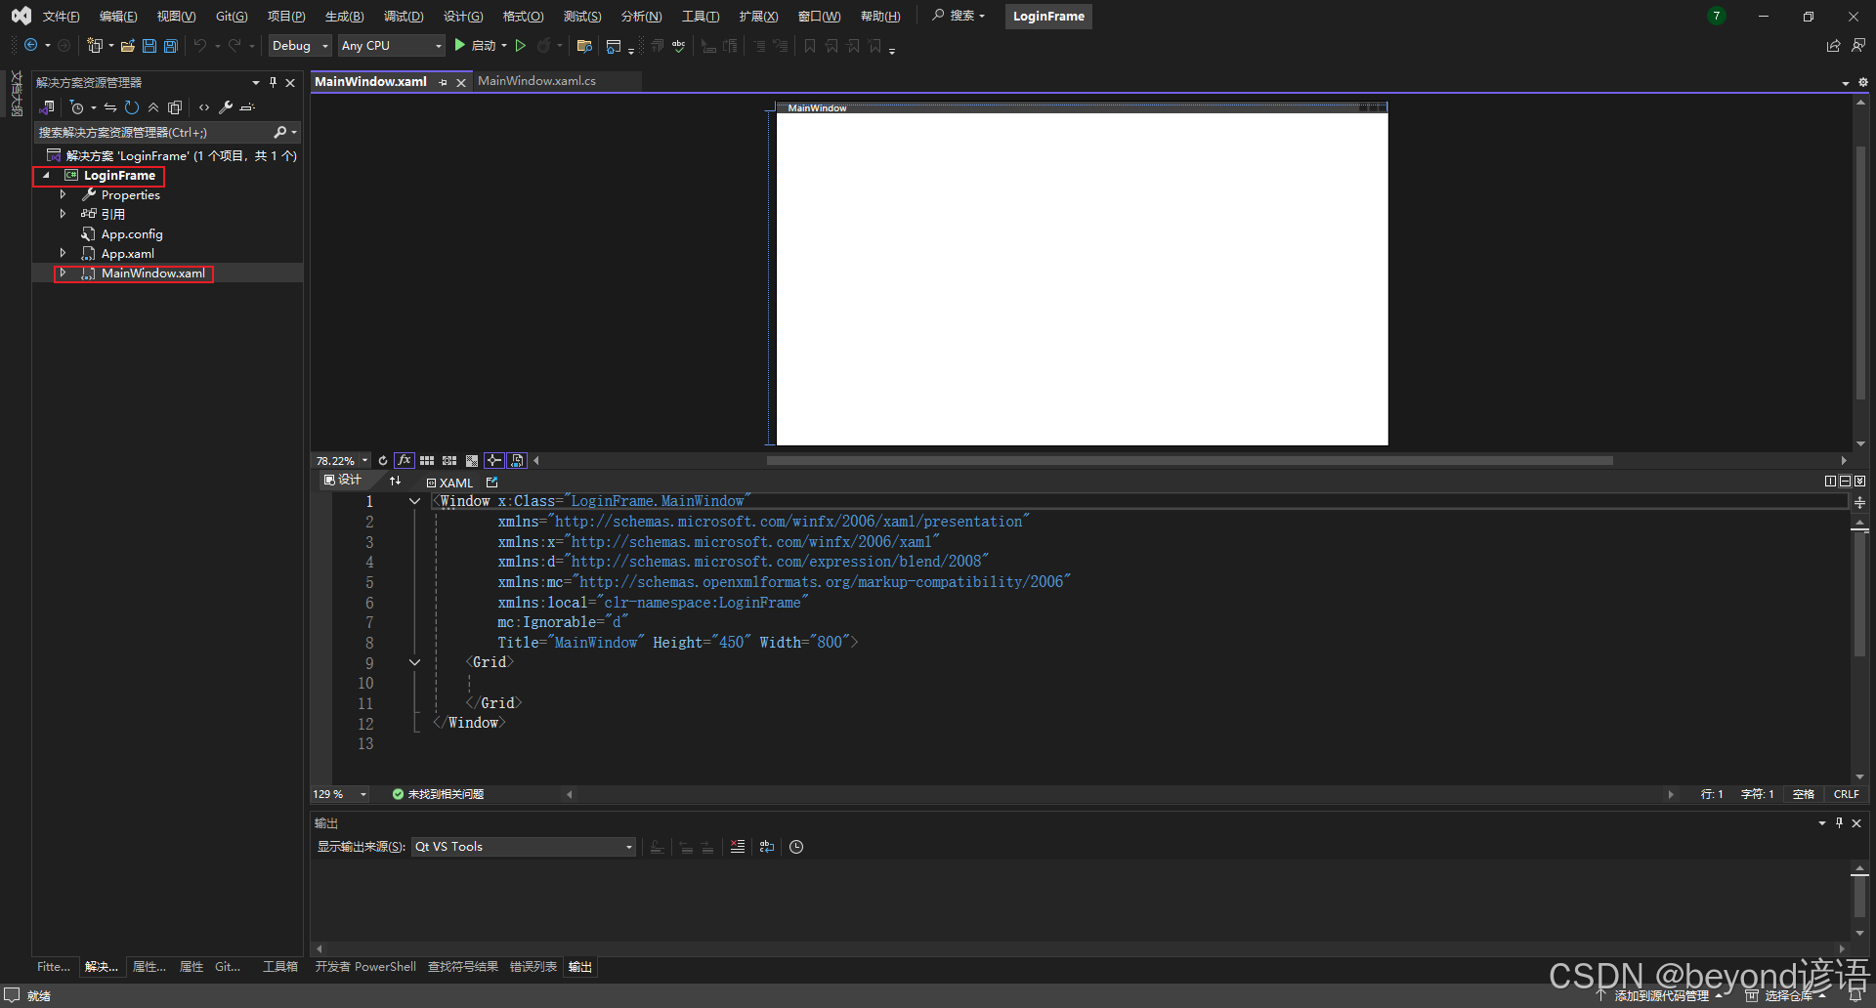Click Show All Files icon in Solution Explorer

(175, 107)
